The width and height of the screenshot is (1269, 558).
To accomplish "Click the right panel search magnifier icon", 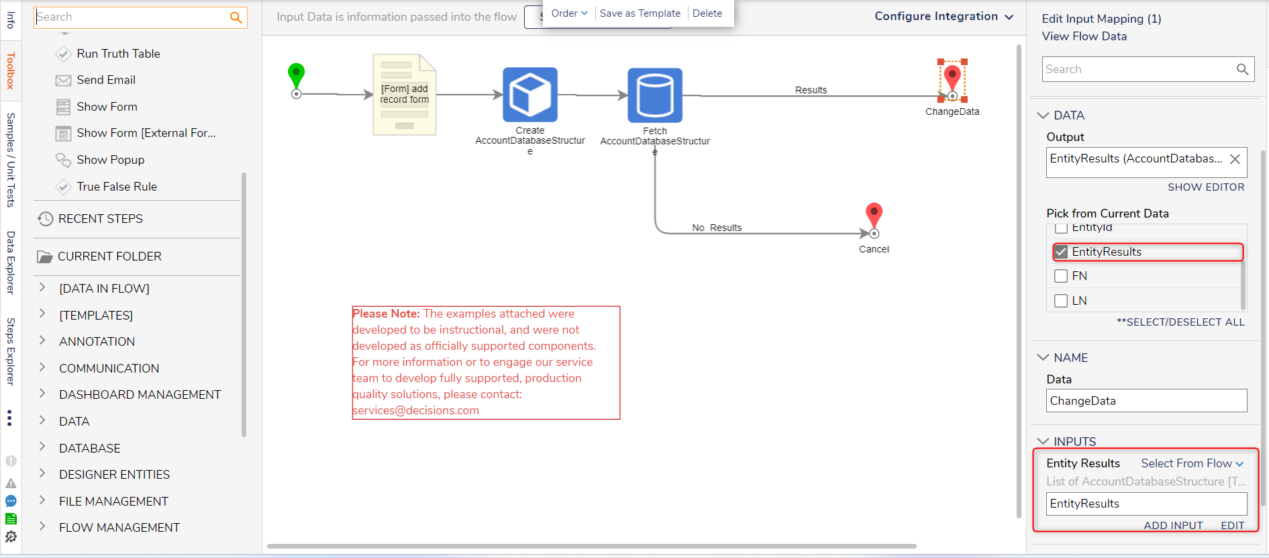I will click(x=1243, y=69).
